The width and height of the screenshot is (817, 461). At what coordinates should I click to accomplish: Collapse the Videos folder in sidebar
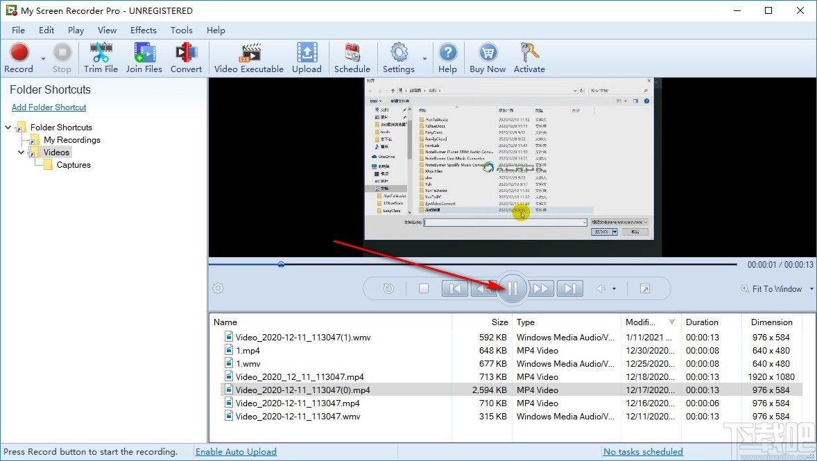[21, 152]
